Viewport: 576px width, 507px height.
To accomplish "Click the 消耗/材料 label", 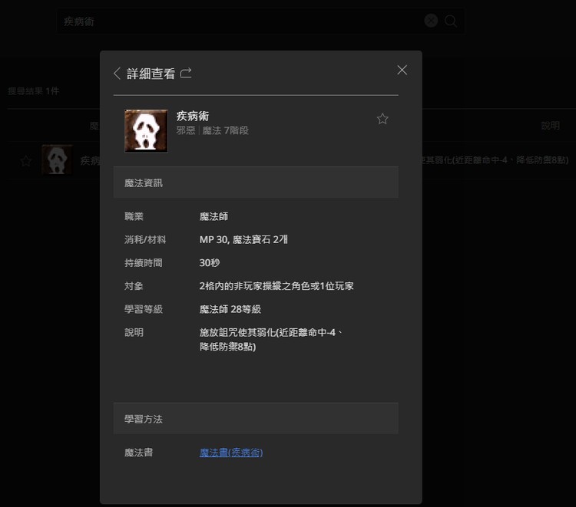I will coord(145,239).
